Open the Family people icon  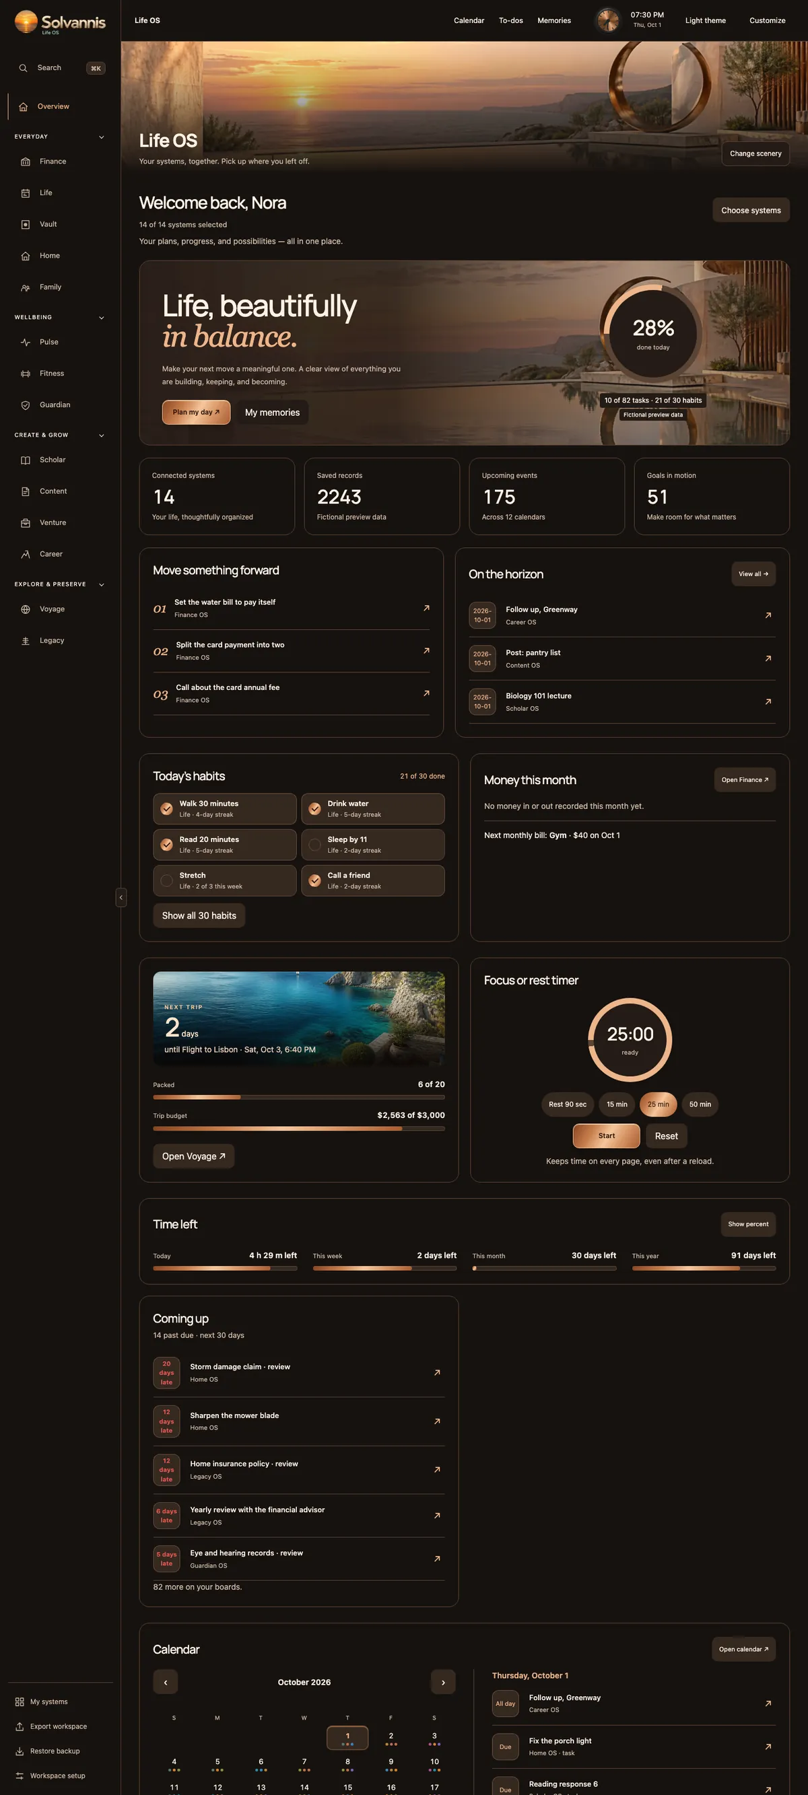pos(26,287)
